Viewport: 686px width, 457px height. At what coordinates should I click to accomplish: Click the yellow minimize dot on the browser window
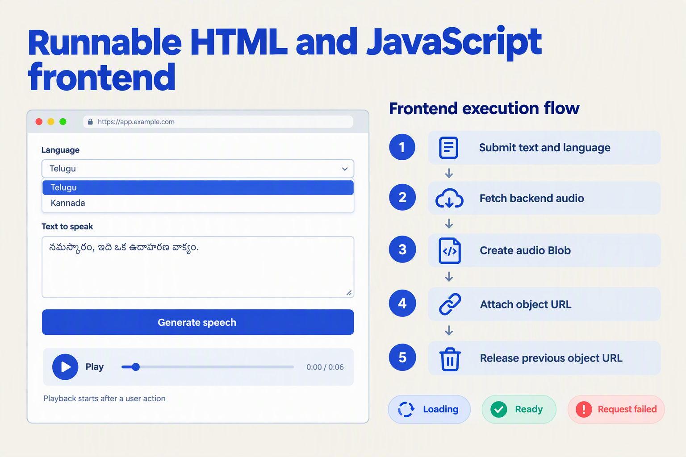(x=51, y=122)
